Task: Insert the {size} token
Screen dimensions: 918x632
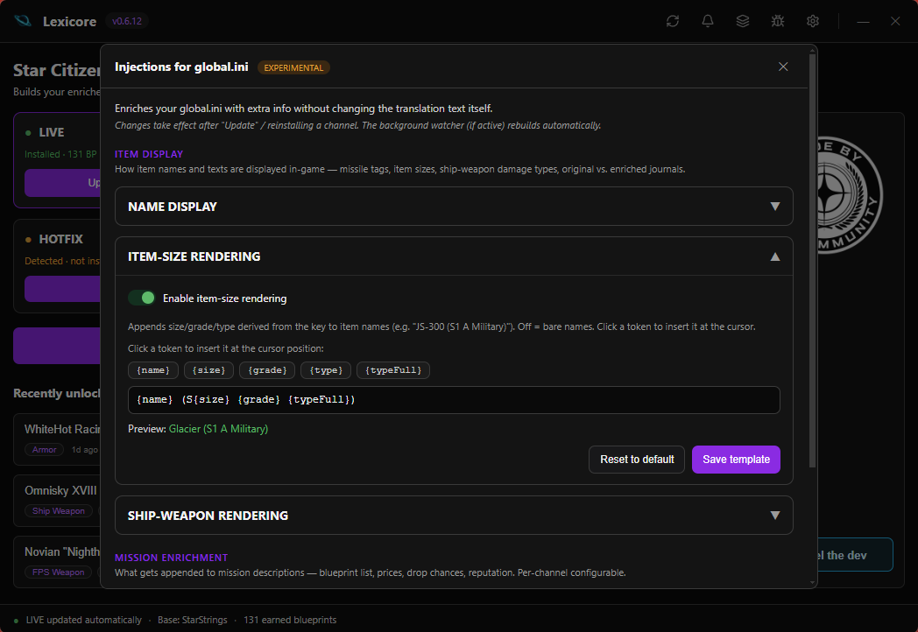Action: point(209,370)
